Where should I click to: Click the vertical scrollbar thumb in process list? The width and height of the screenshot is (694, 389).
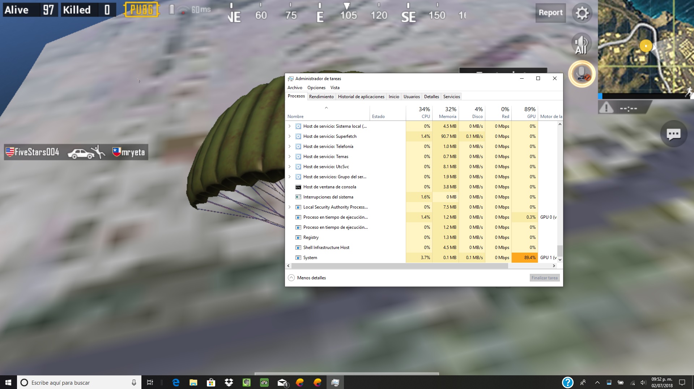(560, 250)
